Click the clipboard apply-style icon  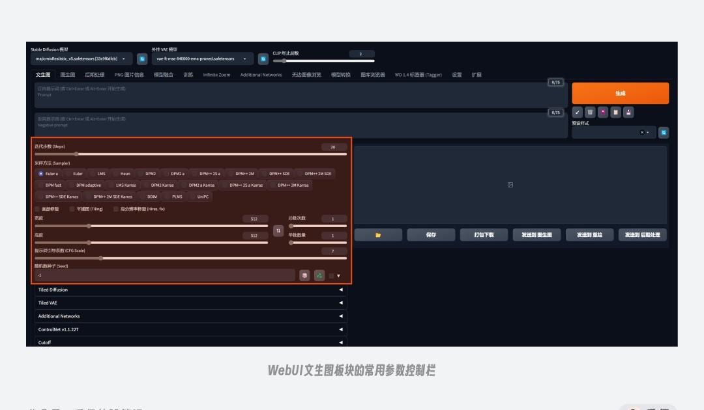coord(615,113)
